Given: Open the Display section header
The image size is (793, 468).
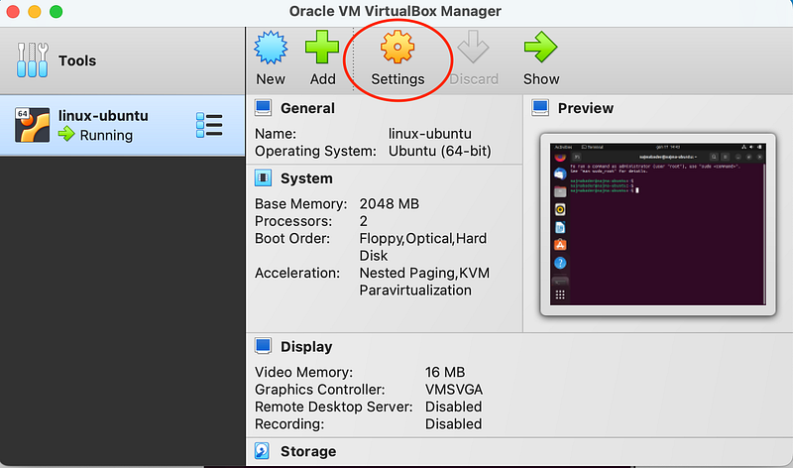Looking at the screenshot, I should pos(306,347).
